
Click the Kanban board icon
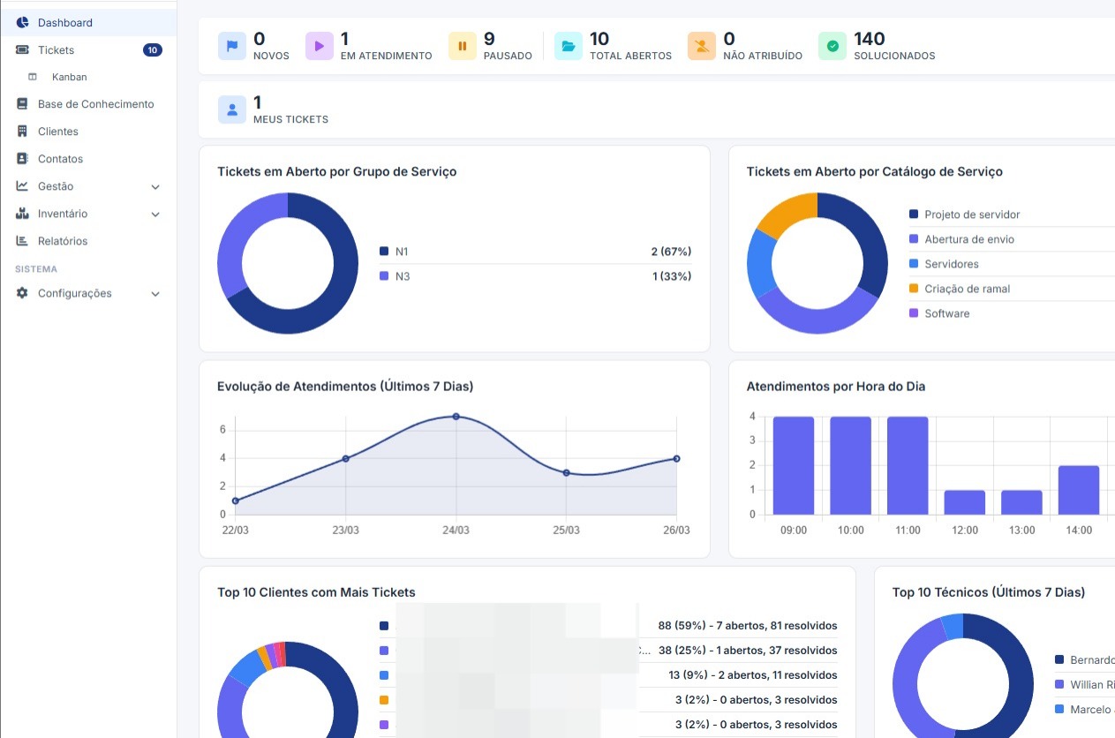pyautogui.click(x=33, y=77)
